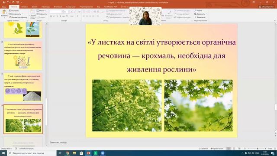Viewport: 277px width, 156px height.
Task: Select slide 14 thumbnail with leaves
Action: click(23, 119)
